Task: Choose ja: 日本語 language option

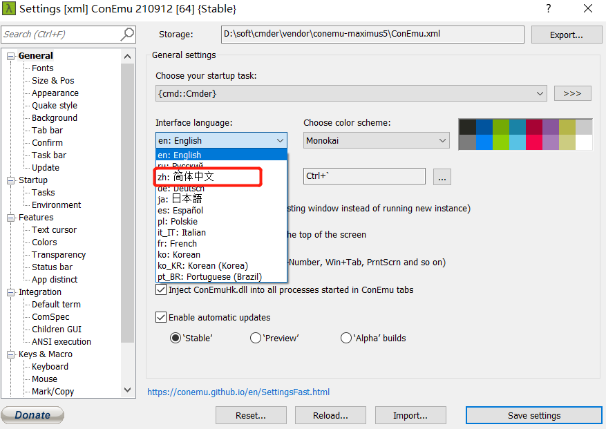Action: [221, 199]
